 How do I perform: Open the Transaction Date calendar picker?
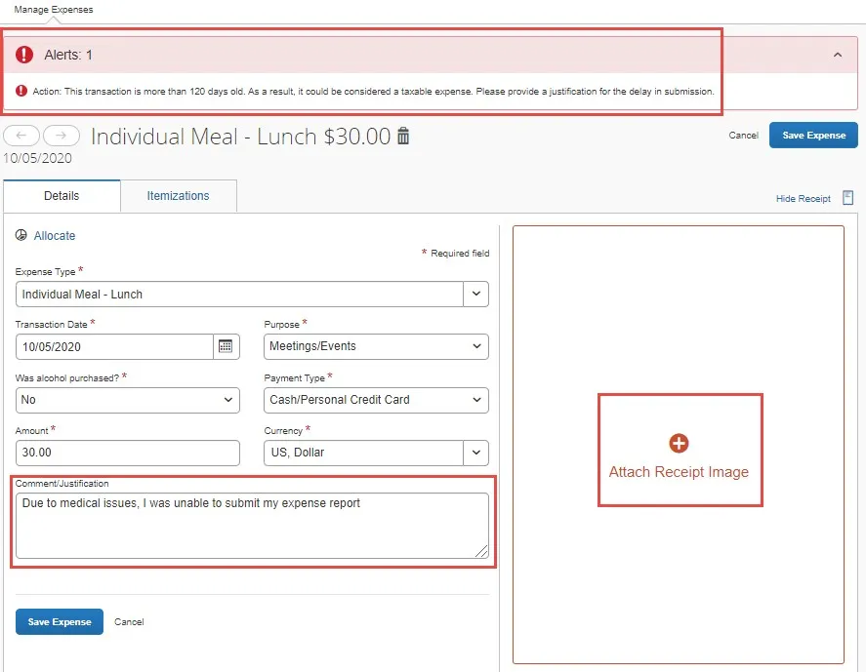(226, 346)
